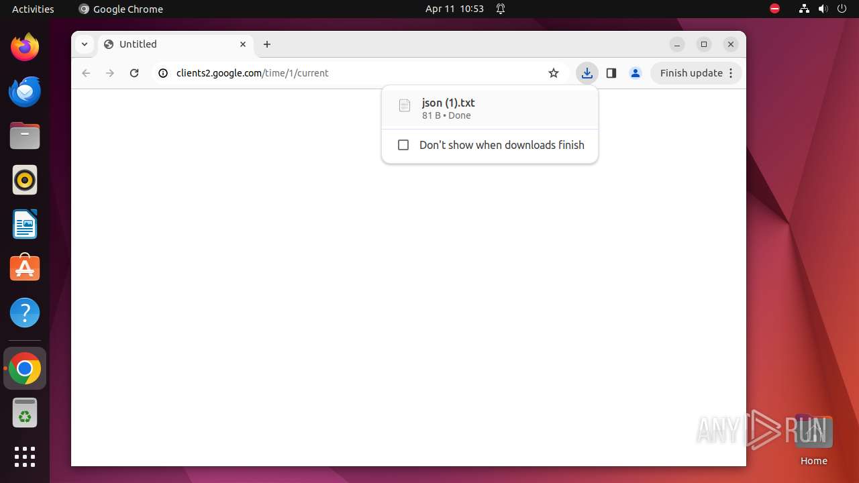The image size is (859, 483).
Task: Click the notifications bell icon in top bar
Action: click(x=501, y=9)
